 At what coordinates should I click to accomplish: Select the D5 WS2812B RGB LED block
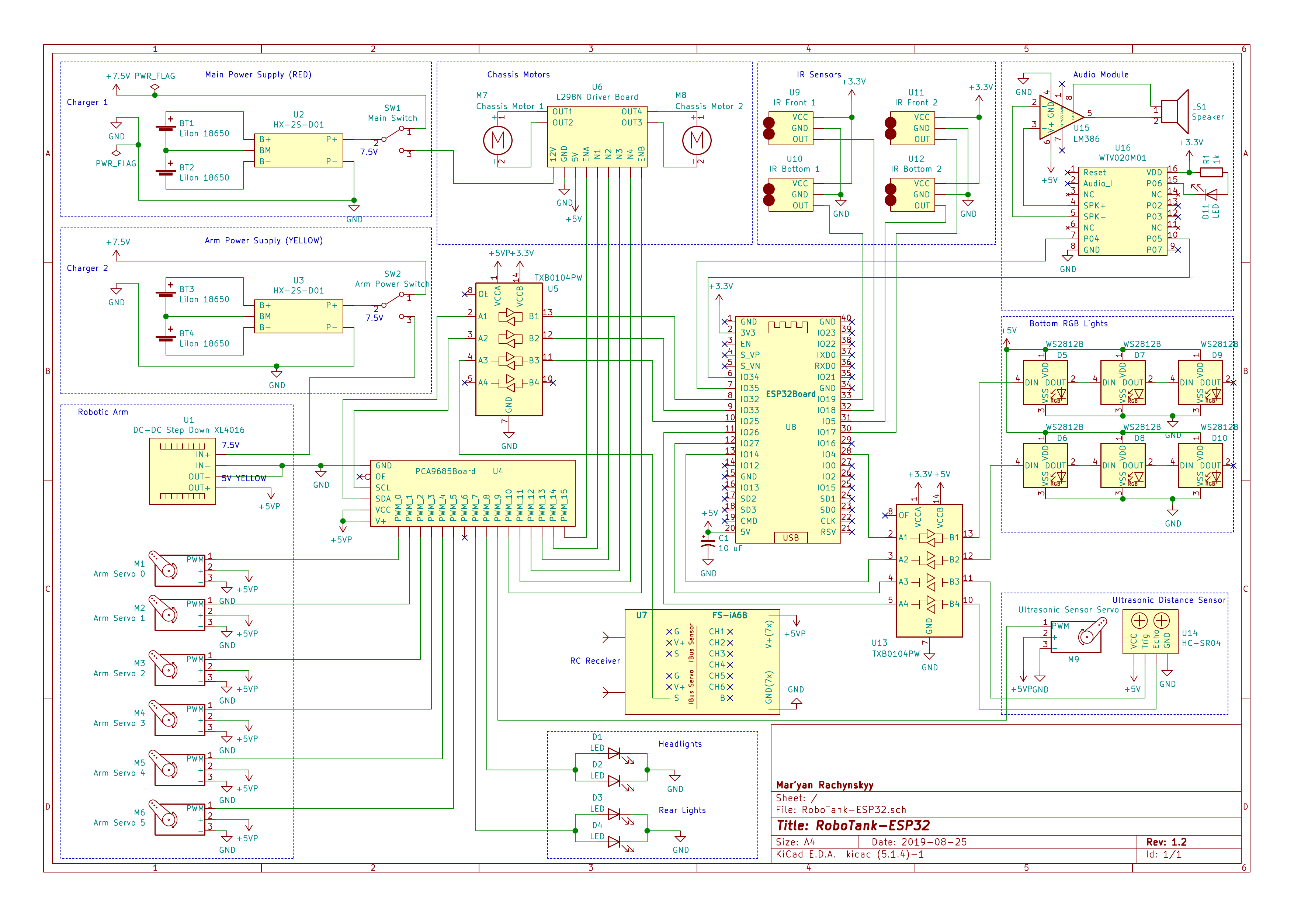coord(1045,382)
